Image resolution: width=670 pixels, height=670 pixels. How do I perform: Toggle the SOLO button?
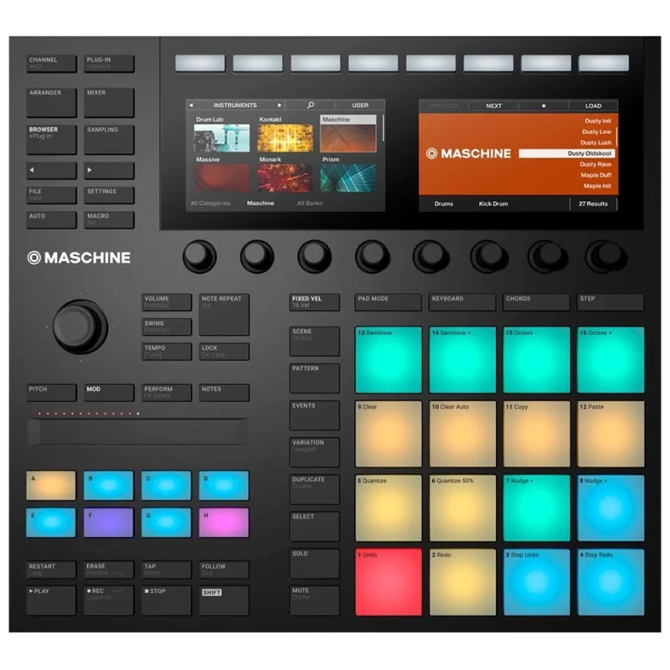pos(315,563)
